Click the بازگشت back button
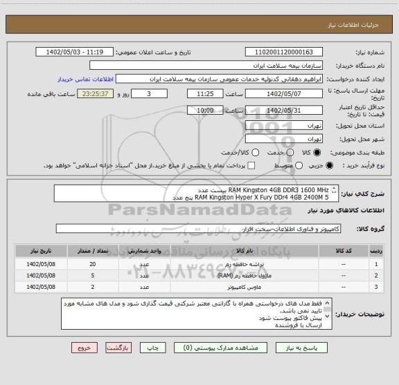The image size is (399, 385). (118, 348)
